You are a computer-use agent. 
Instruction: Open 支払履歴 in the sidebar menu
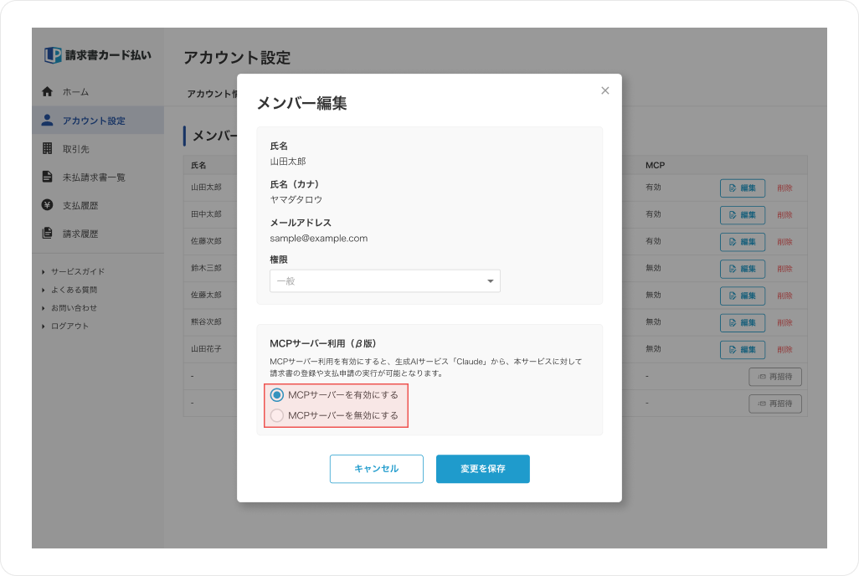click(x=98, y=205)
